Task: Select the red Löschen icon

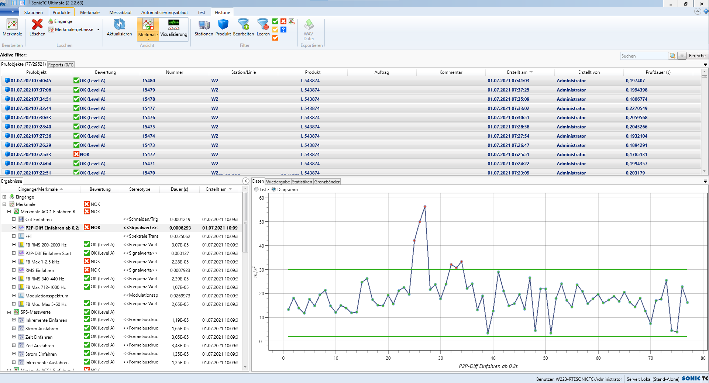Action: pos(37,24)
